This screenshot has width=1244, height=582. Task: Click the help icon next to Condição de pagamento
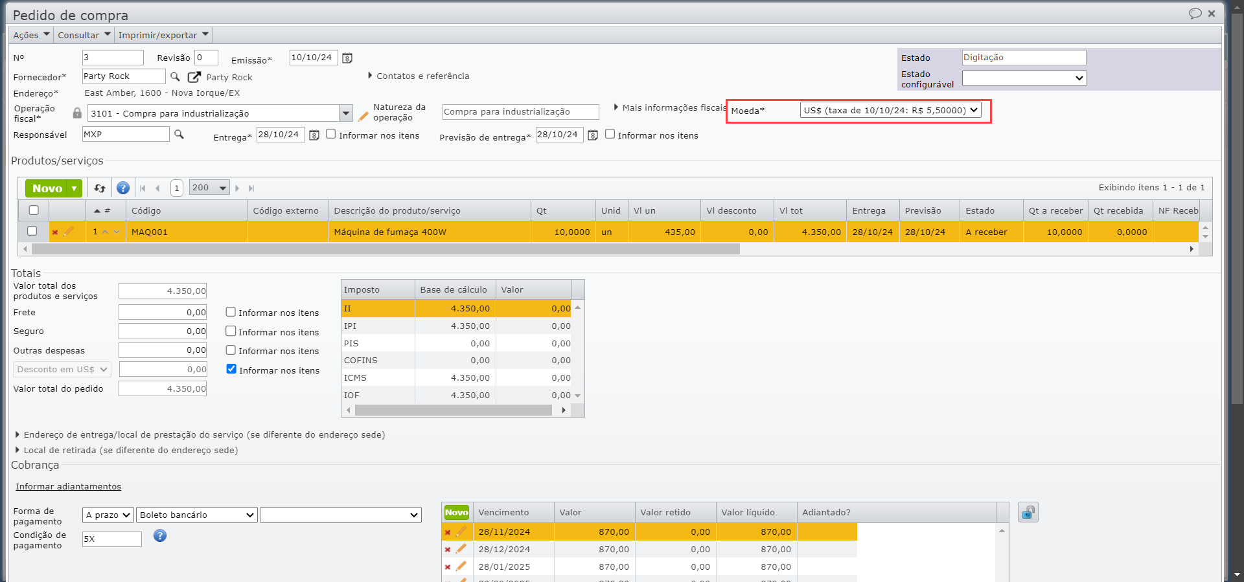pyautogui.click(x=160, y=536)
